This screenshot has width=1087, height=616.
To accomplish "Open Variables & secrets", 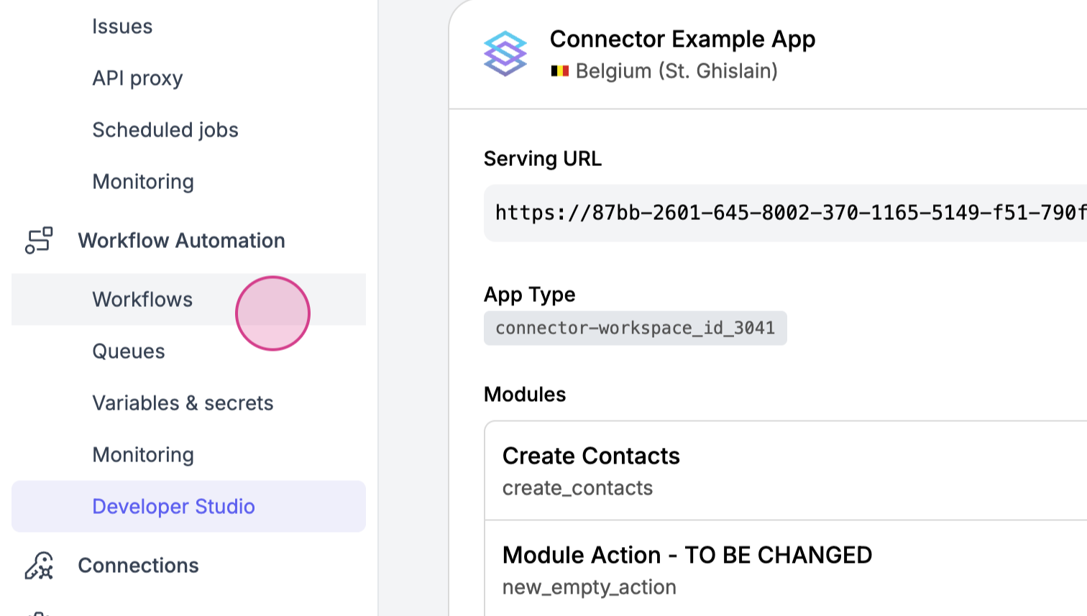I will pyautogui.click(x=183, y=403).
